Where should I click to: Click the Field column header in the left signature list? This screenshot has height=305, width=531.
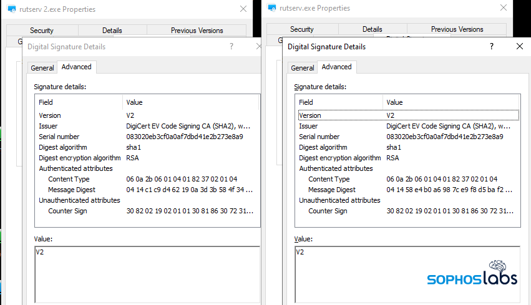(46, 102)
